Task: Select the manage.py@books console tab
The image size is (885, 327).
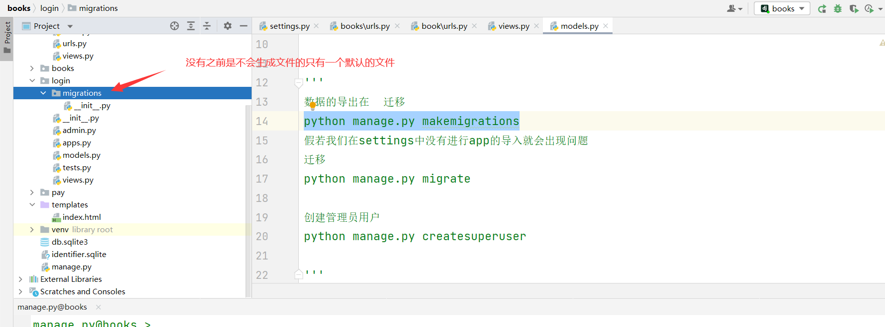Action: point(52,307)
